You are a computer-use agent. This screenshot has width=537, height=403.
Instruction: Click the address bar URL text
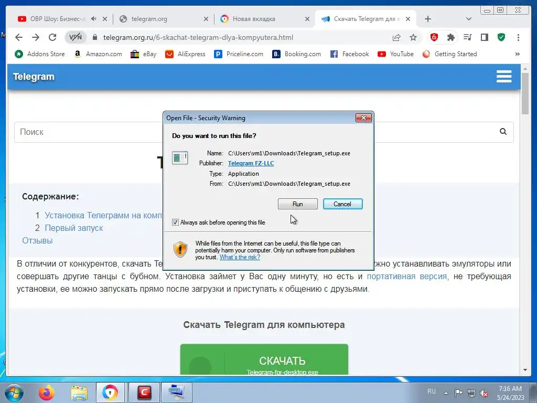pyautogui.click(x=198, y=37)
